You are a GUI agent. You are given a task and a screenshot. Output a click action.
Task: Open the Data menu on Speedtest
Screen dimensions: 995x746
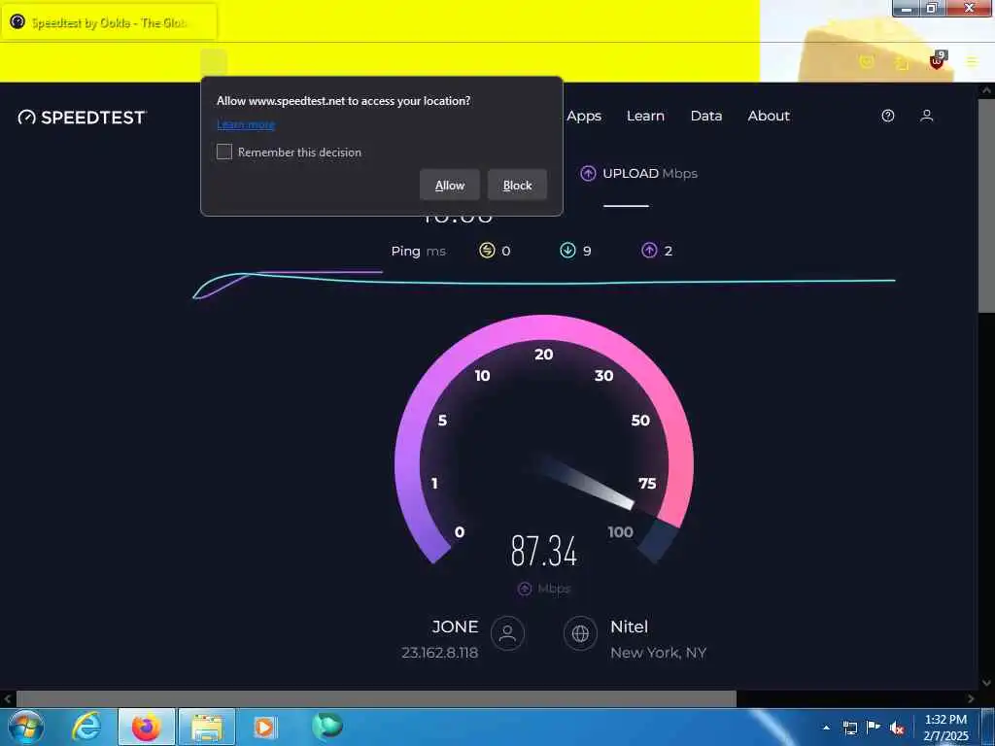coord(706,117)
